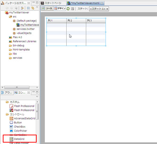Select the Flex 4.0 library entry
The width and height of the screenshot is (157, 144).
coord(15,37)
